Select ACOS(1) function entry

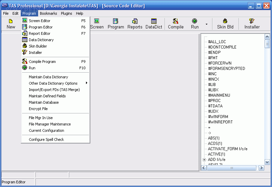(x=215, y=144)
